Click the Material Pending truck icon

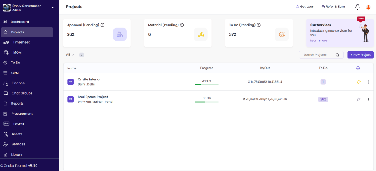click(200, 34)
